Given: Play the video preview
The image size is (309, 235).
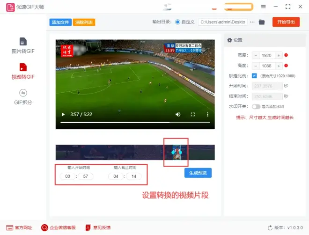Looking at the screenshot, I should 63,114.
